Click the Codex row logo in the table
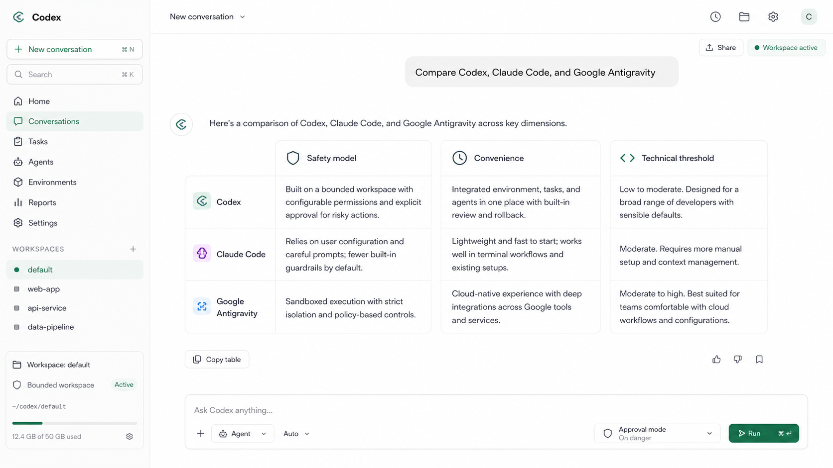Screen dimensions: 833x468 202,201
